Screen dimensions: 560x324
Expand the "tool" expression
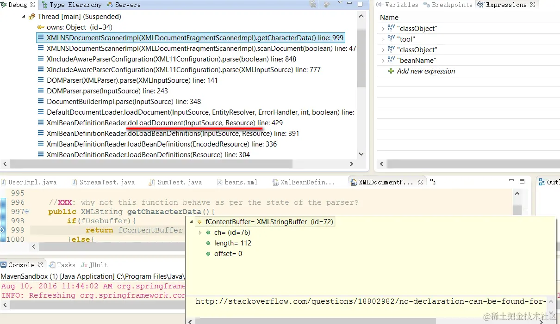tap(382, 39)
